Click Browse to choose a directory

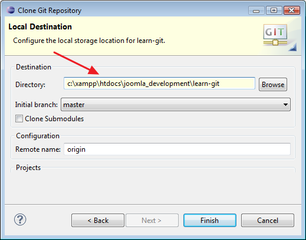(x=273, y=85)
